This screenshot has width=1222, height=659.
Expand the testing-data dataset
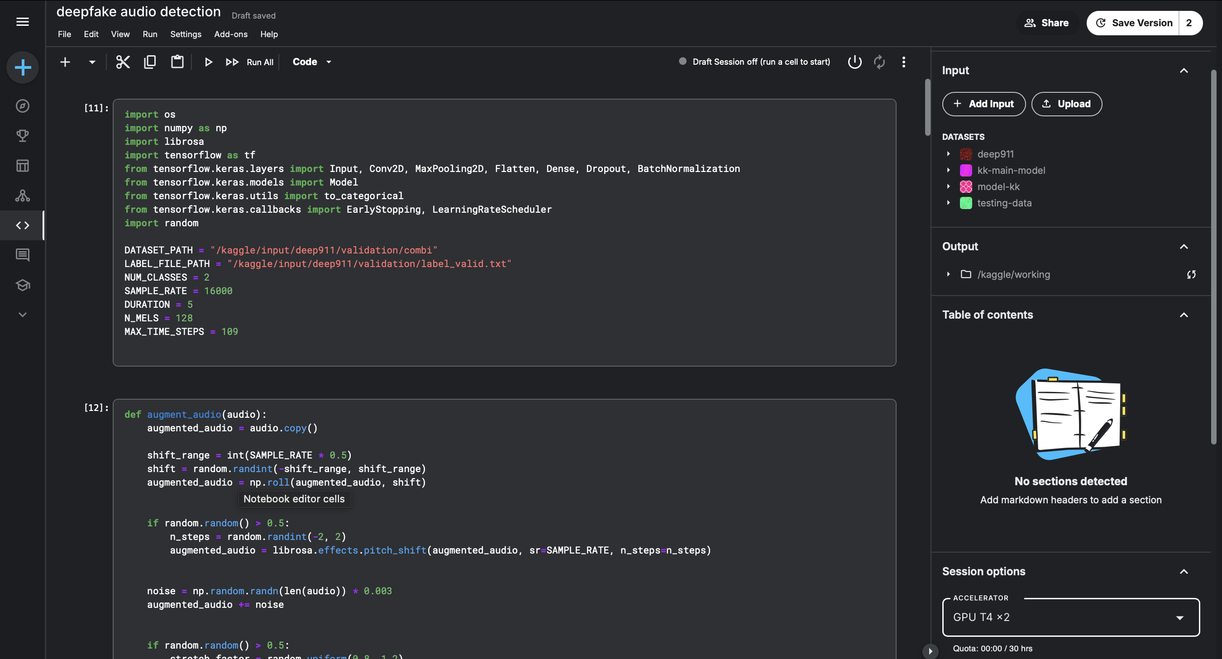pos(949,203)
